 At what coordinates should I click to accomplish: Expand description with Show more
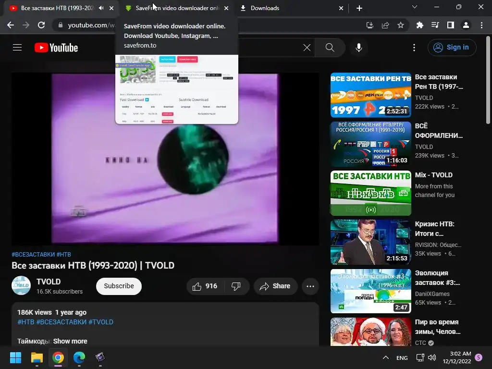[x=70, y=341]
